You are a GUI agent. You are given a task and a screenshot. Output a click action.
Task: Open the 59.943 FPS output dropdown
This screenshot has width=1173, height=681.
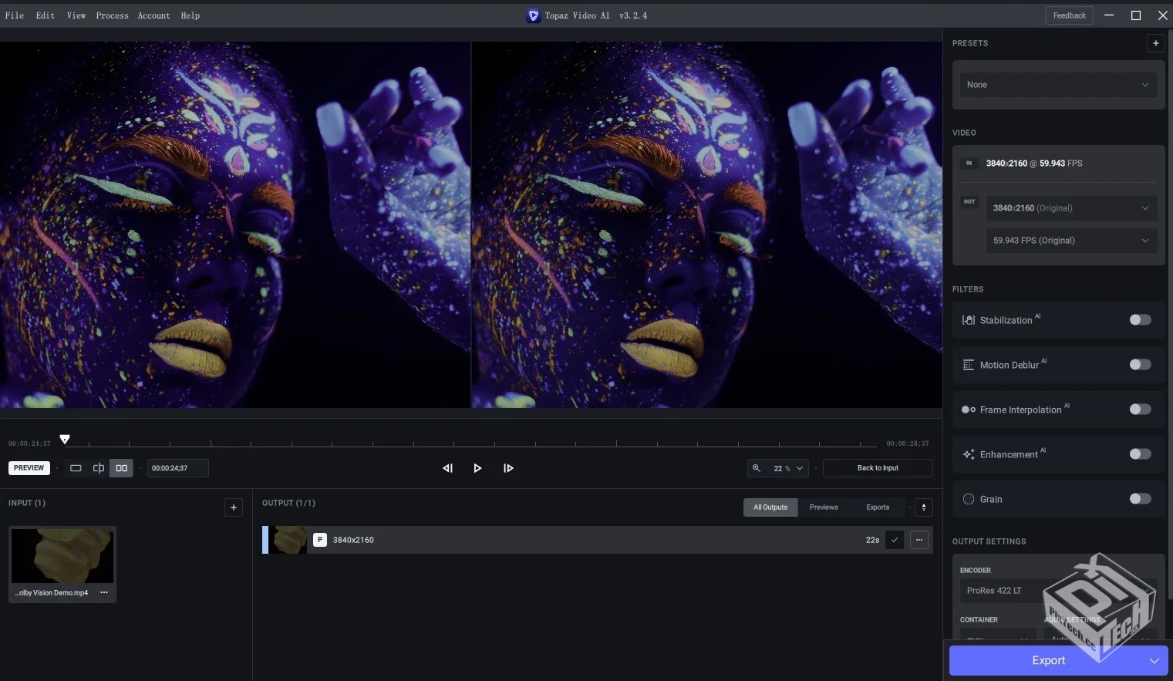pos(1070,241)
